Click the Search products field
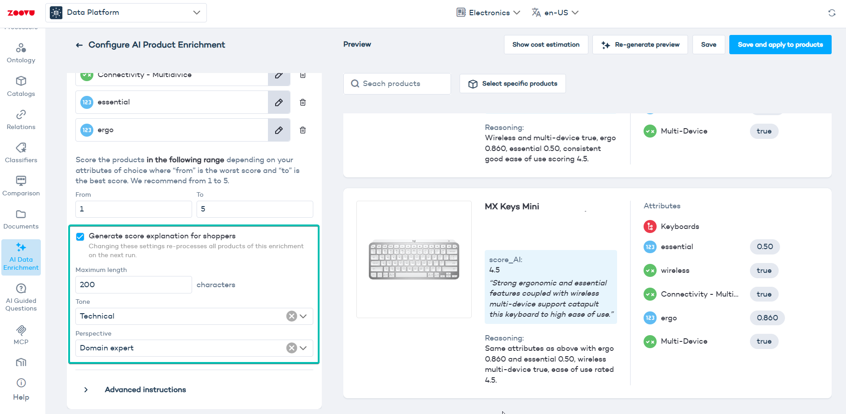The height and width of the screenshot is (414, 846). pyautogui.click(x=397, y=84)
